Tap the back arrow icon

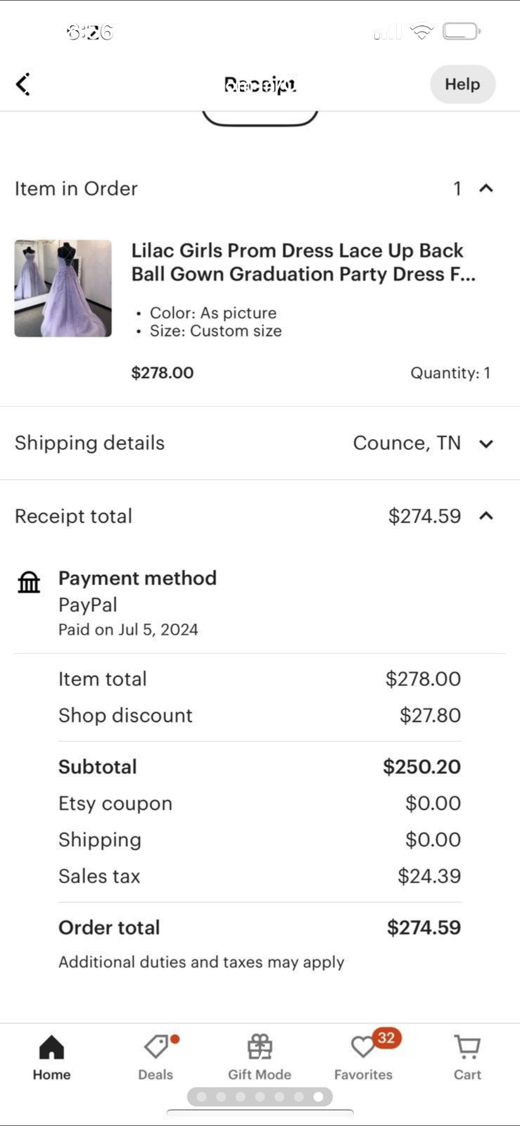point(23,84)
